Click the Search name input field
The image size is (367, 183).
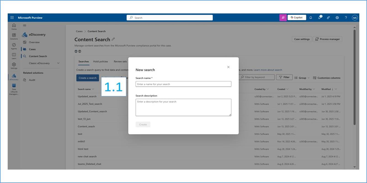point(183,84)
